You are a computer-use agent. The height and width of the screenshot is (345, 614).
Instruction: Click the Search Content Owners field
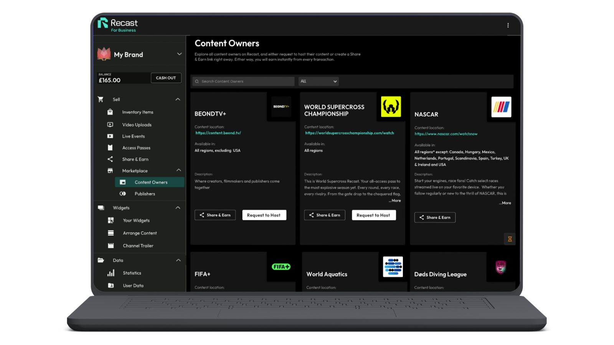tap(243, 81)
